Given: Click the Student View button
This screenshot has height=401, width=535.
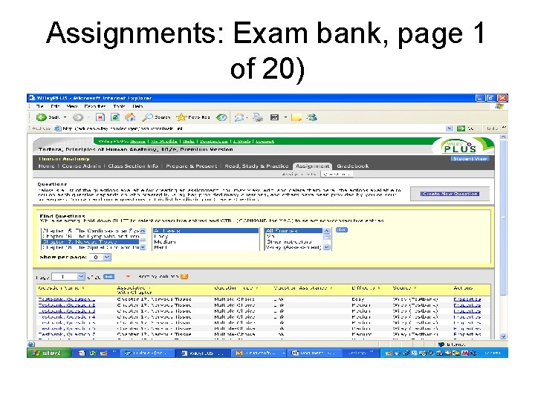Looking at the screenshot, I should pyautogui.click(x=470, y=159).
